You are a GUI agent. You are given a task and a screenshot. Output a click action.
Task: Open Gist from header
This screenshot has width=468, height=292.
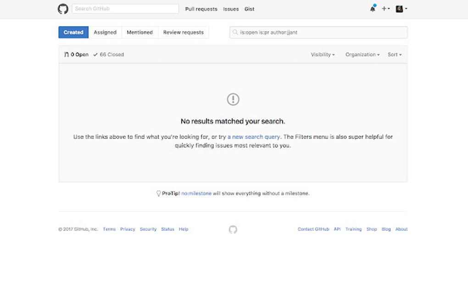click(249, 9)
